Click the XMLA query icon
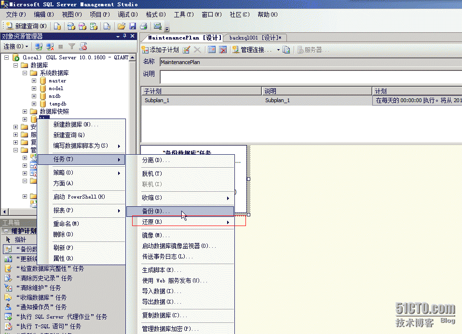 pos(94,26)
